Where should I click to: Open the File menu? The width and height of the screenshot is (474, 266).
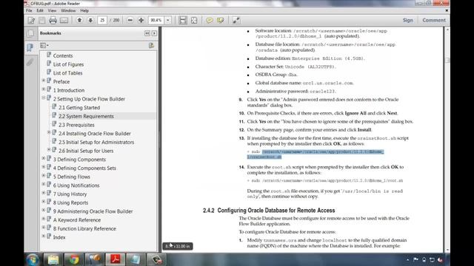pos(29,10)
